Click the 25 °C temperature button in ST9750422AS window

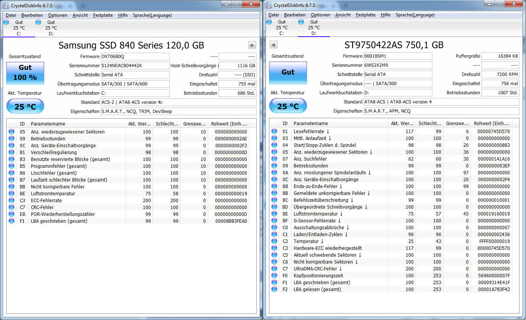pyautogui.click(x=288, y=106)
